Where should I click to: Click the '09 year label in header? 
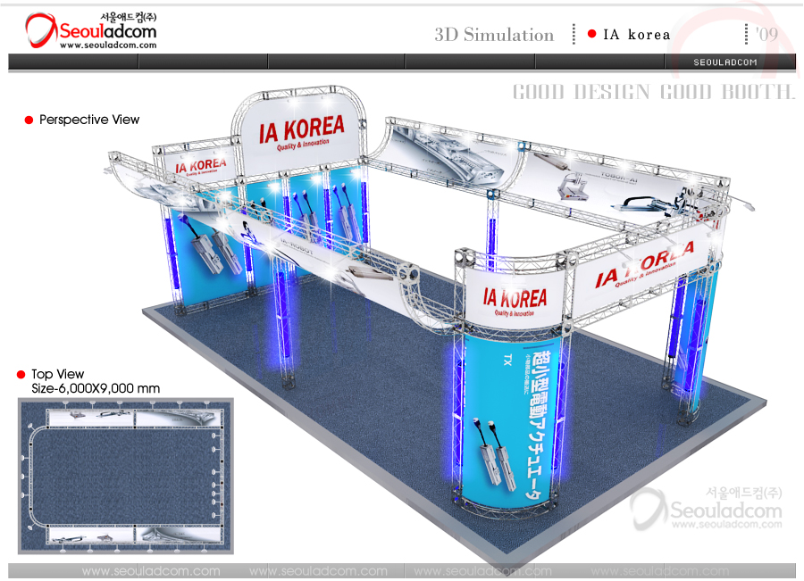pyautogui.click(x=766, y=35)
